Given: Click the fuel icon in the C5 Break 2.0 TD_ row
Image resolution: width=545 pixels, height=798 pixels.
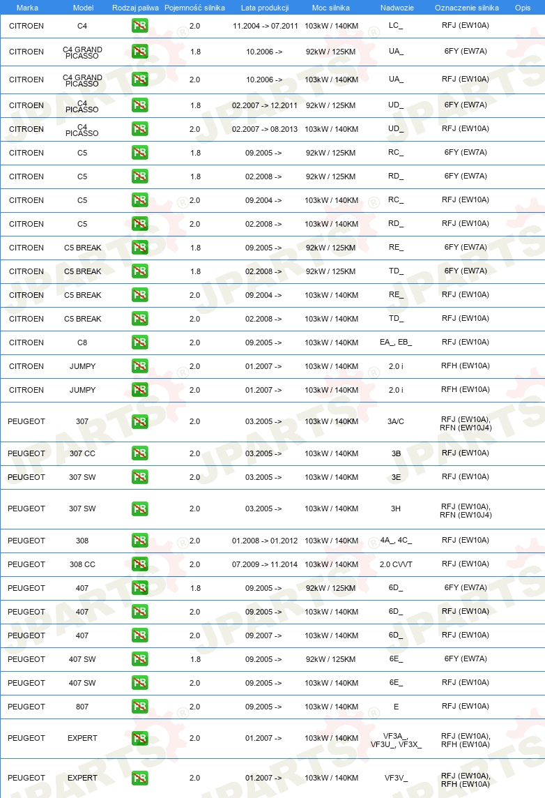Looking at the screenshot, I should [140, 319].
